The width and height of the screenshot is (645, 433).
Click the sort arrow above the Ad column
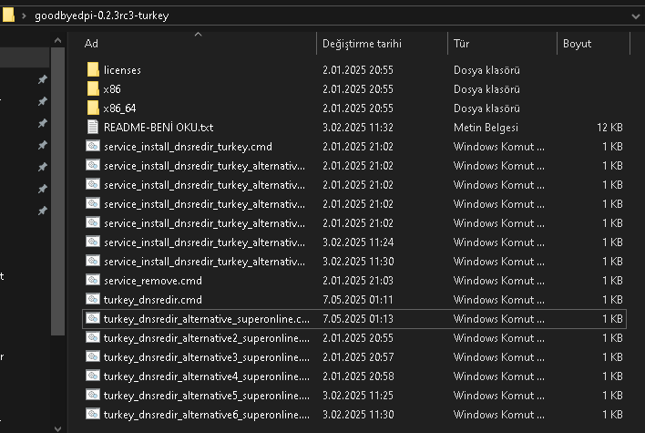tap(199, 35)
